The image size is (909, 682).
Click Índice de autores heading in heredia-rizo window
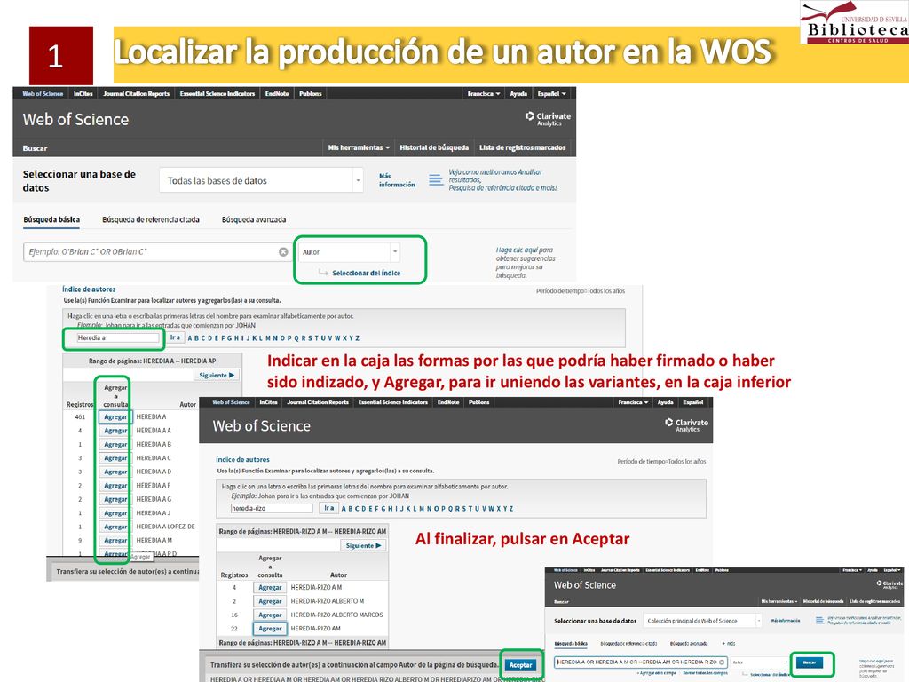(x=242, y=459)
